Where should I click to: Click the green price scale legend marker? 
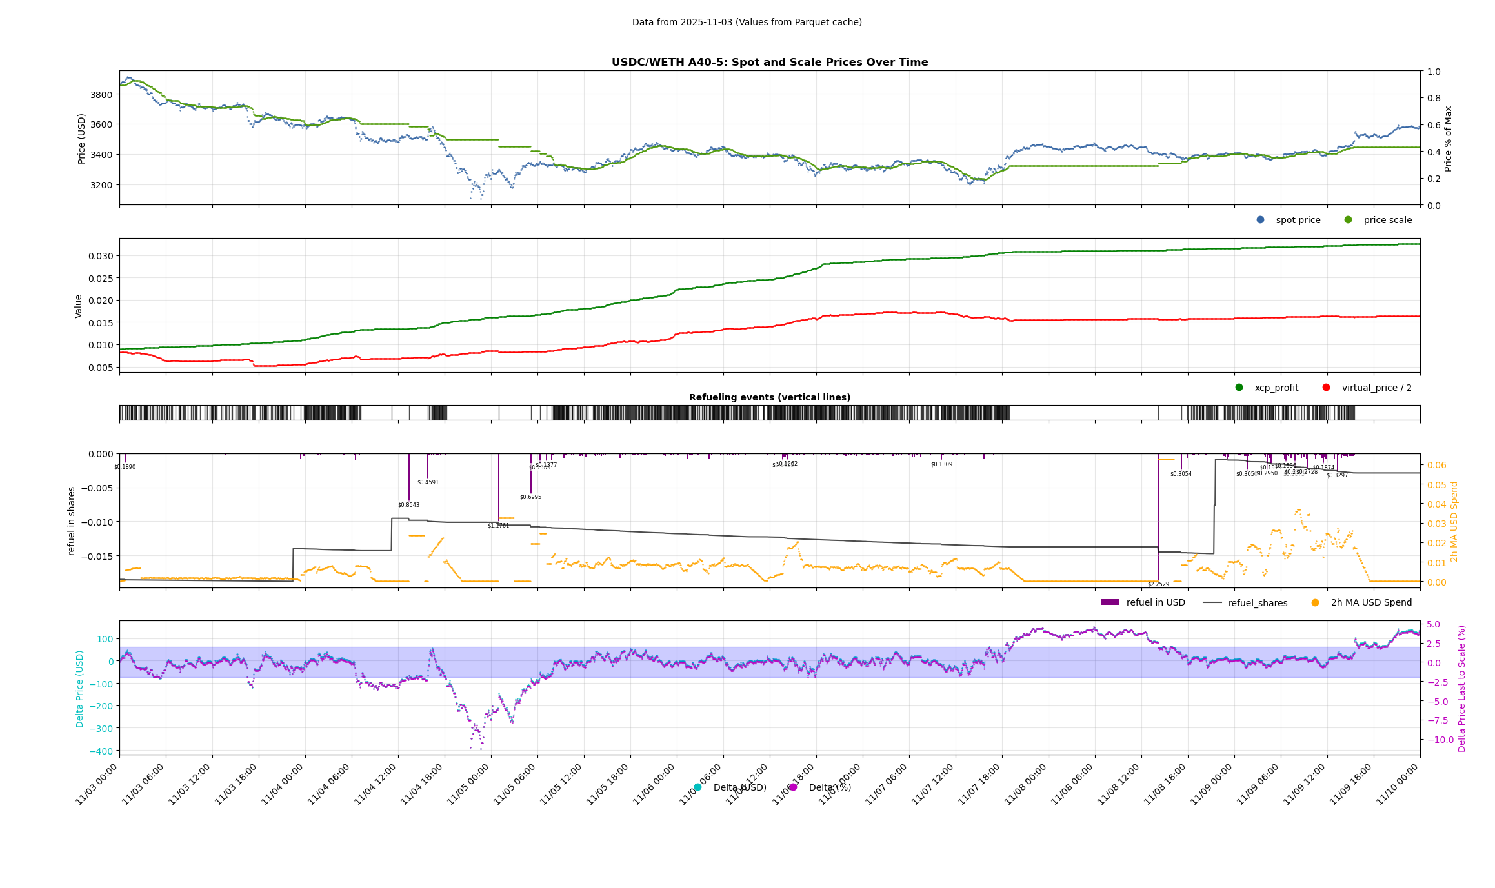[x=1348, y=220]
